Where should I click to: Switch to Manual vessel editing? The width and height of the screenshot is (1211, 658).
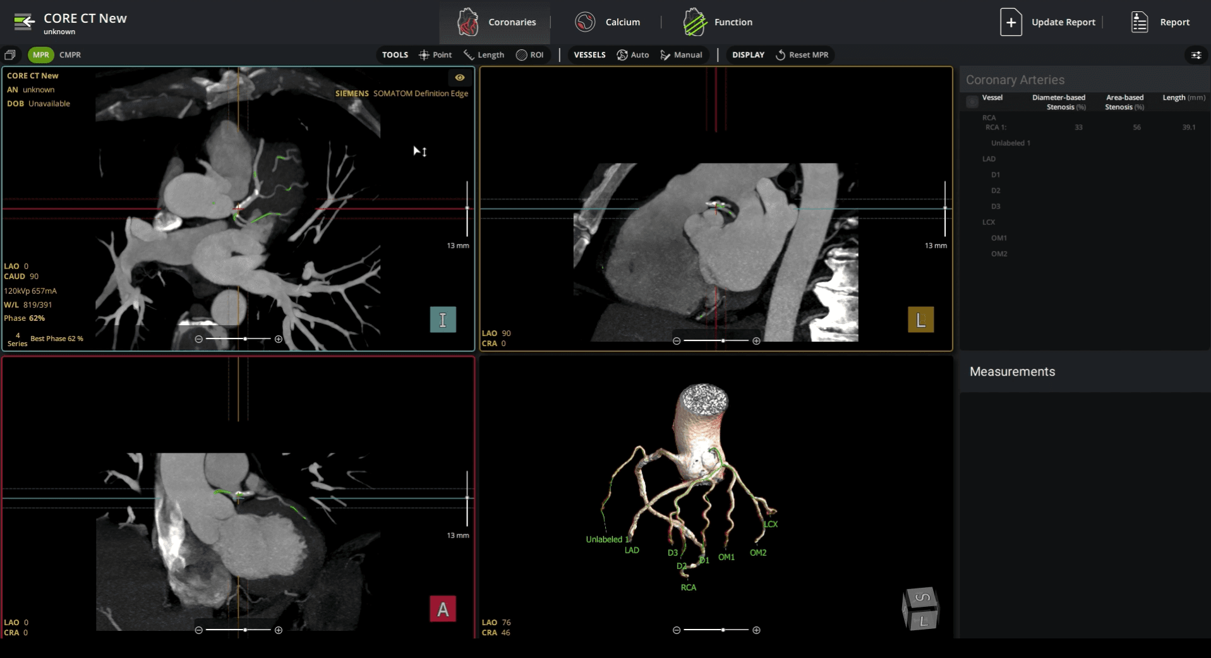pyautogui.click(x=682, y=55)
